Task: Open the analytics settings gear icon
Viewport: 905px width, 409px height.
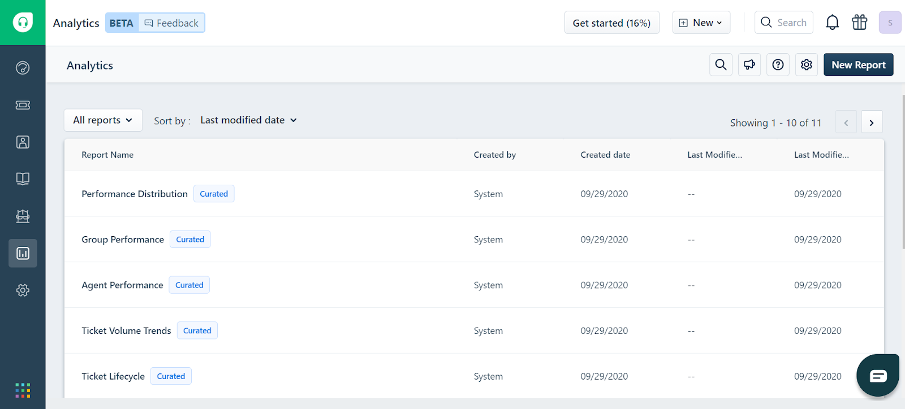Action: (807, 65)
